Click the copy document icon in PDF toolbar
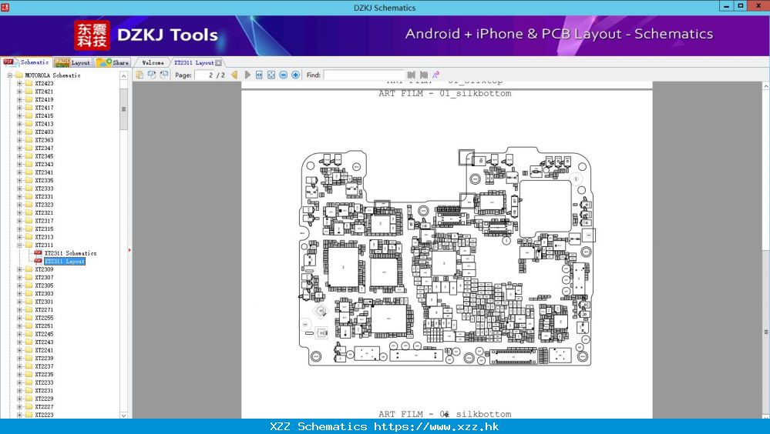This screenshot has height=434, width=770. click(x=140, y=75)
